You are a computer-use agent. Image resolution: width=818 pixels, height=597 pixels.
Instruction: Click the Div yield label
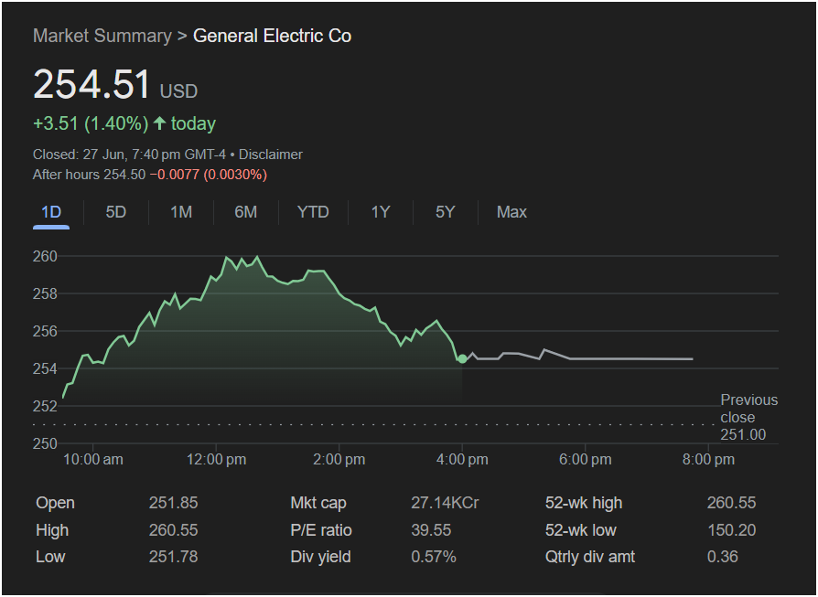[320, 557]
